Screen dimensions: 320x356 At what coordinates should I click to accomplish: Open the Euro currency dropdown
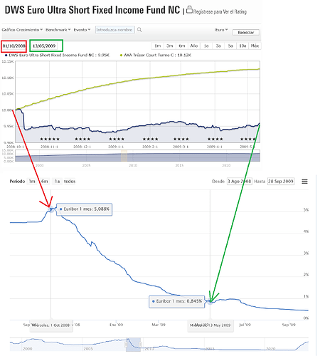[221, 30]
